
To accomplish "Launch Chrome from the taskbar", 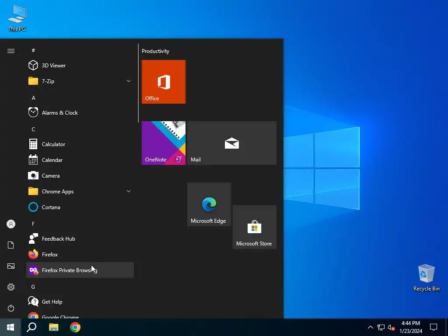I will click(75, 327).
